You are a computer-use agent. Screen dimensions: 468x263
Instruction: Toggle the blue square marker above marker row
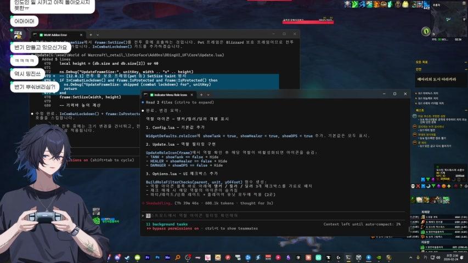423,180
